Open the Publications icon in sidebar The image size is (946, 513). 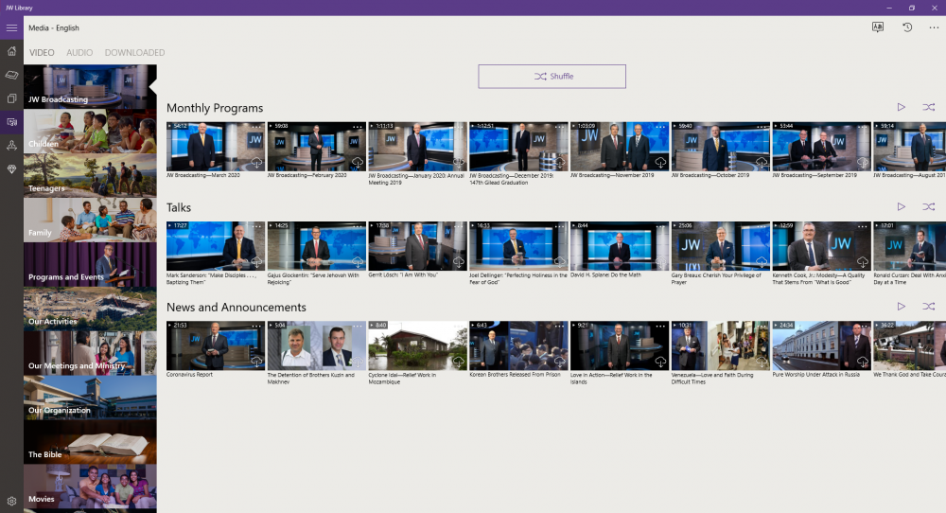pos(11,98)
